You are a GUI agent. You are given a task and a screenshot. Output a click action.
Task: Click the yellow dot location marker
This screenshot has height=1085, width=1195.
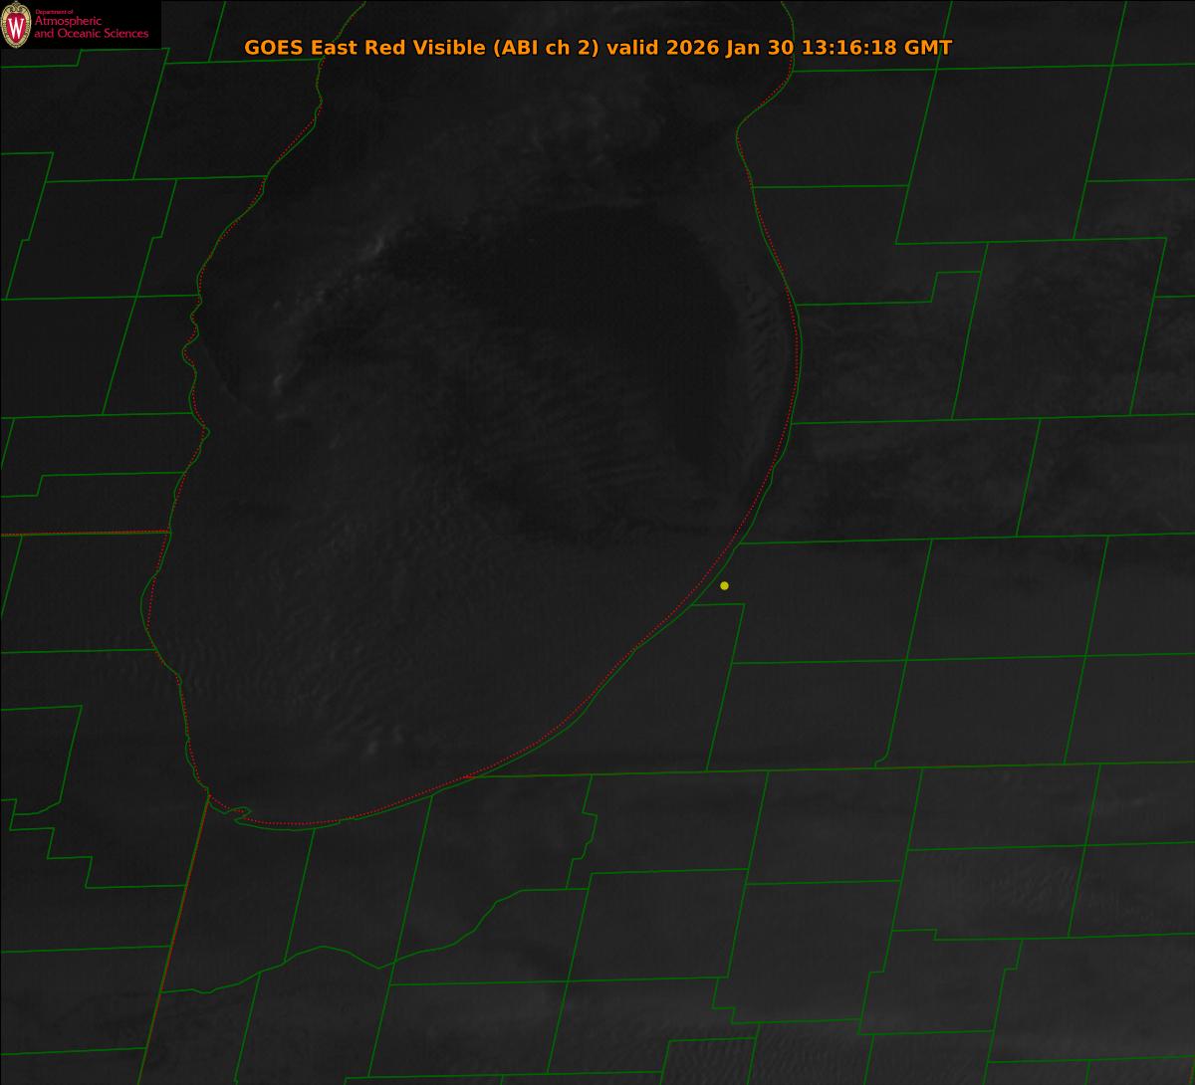click(724, 585)
